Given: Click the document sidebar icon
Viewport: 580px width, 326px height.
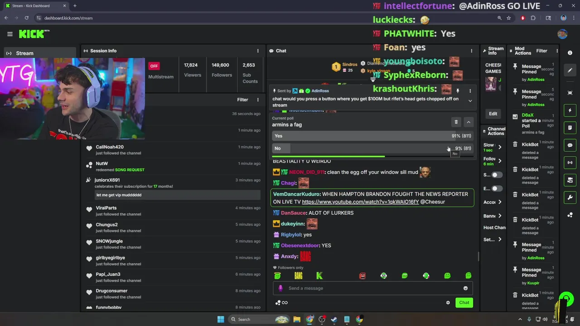Looking at the screenshot, I should pos(570,128).
